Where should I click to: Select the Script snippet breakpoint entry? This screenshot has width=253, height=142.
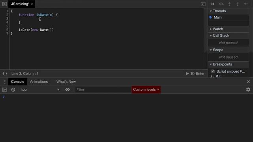tap(231, 71)
